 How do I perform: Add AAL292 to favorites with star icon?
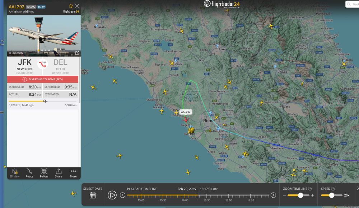71,6
